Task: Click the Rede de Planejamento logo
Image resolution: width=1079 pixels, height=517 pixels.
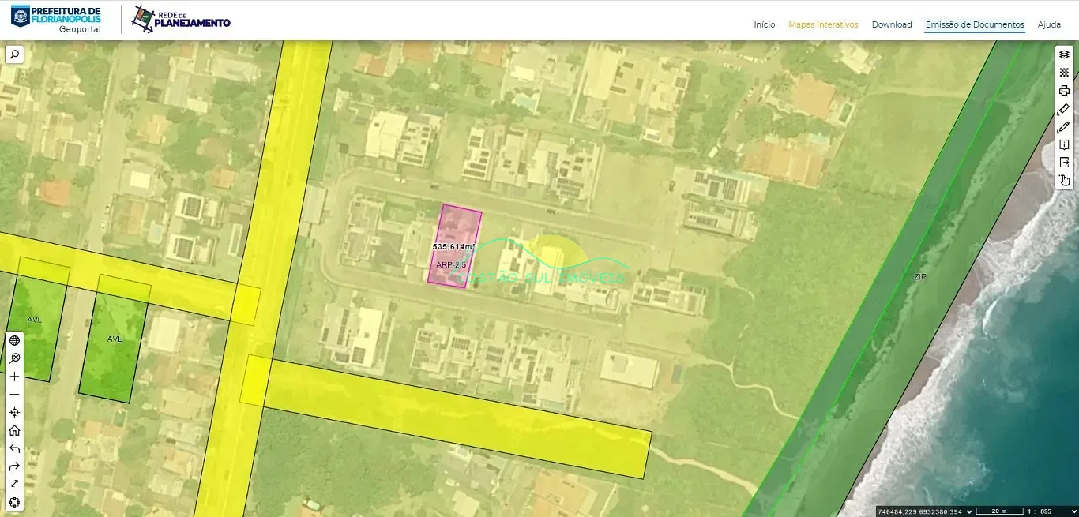Action: click(x=181, y=19)
